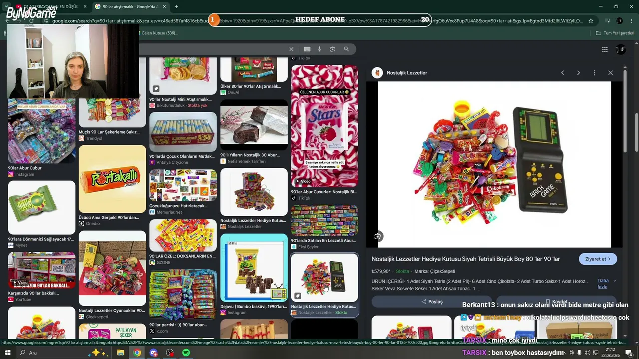Viewport: 639px width, 359px height.
Task: Open the 'Çocukluğunuzu Hatırlatacak' Memurlar.Net image
Action: (x=183, y=185)
